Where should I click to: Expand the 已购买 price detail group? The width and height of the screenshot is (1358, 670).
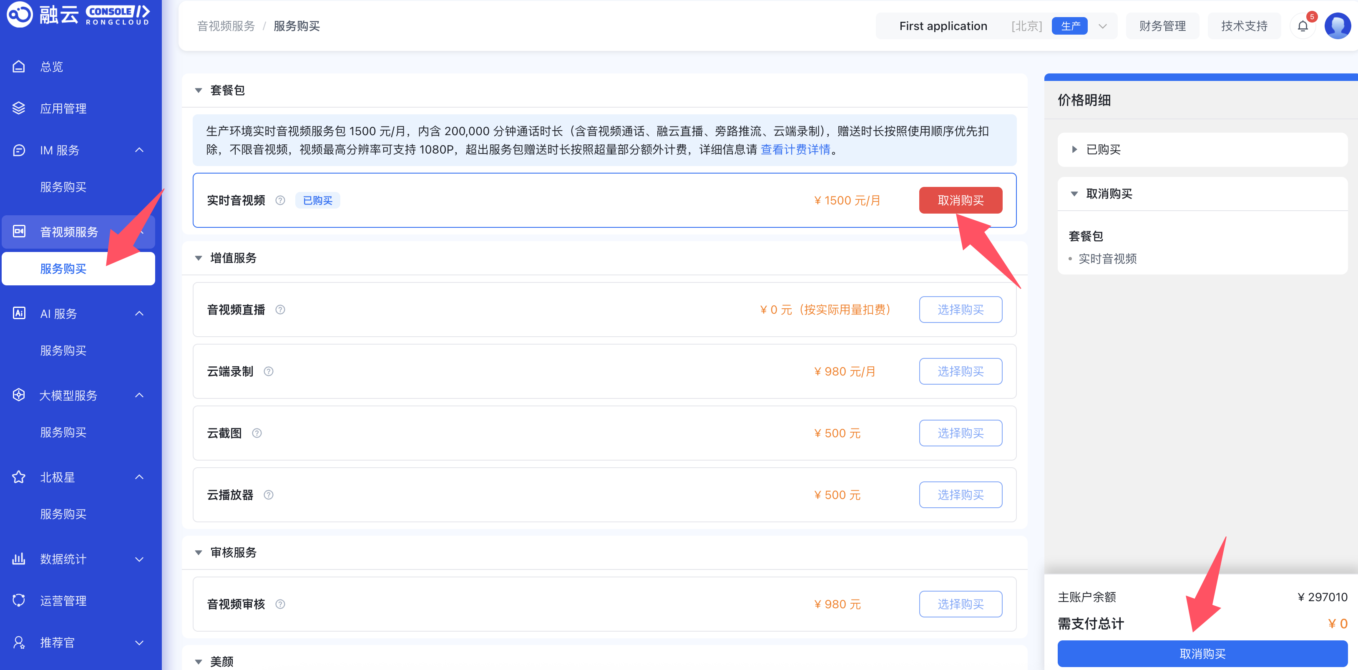pyautogui.click(x=1074, y=149)
